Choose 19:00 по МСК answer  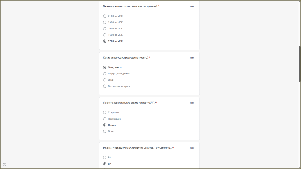(105, 23)
